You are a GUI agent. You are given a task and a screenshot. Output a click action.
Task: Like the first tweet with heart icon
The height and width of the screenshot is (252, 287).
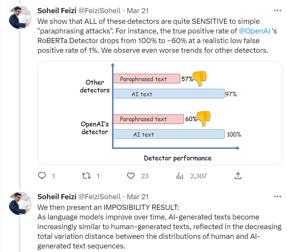130,176
